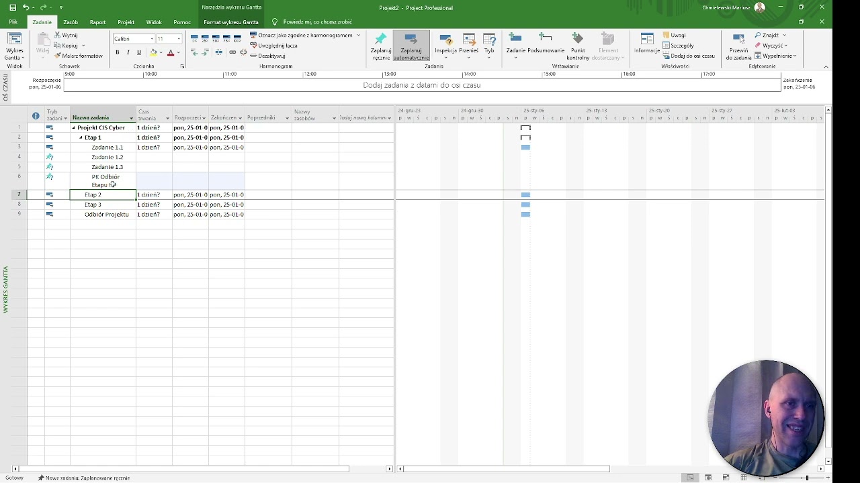
Task: Switch to Projekt ribbon tab
Action: (x=126, y=22)
